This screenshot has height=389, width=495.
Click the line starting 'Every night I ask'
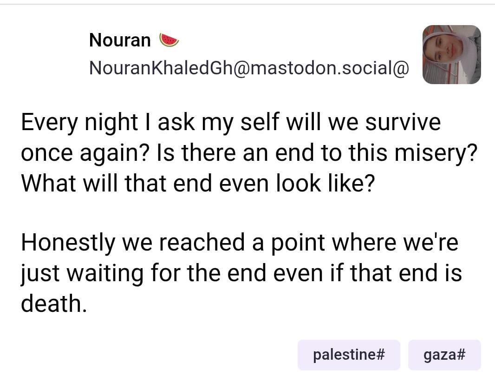coord(231,122)
